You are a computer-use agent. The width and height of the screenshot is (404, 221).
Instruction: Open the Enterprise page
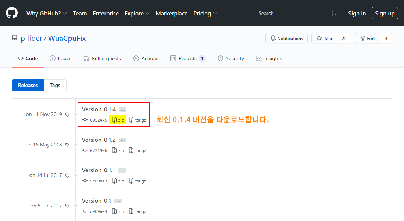106,13
